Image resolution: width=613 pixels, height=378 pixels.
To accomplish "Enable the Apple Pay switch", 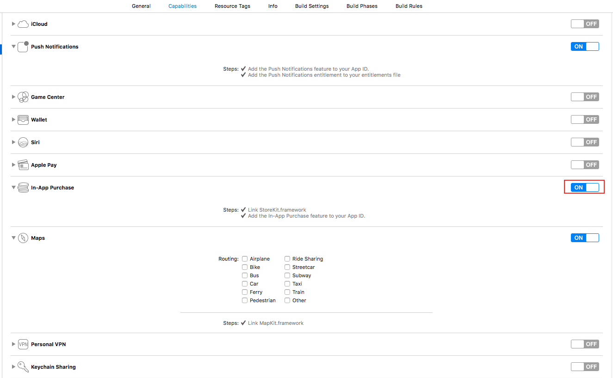I will [585, 165].
